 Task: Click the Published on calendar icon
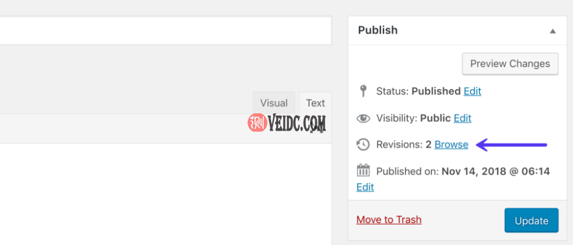tap(363, 171)
